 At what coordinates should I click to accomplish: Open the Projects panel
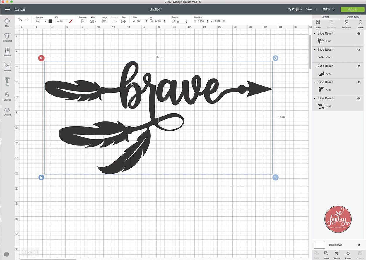tap(7, 52)
